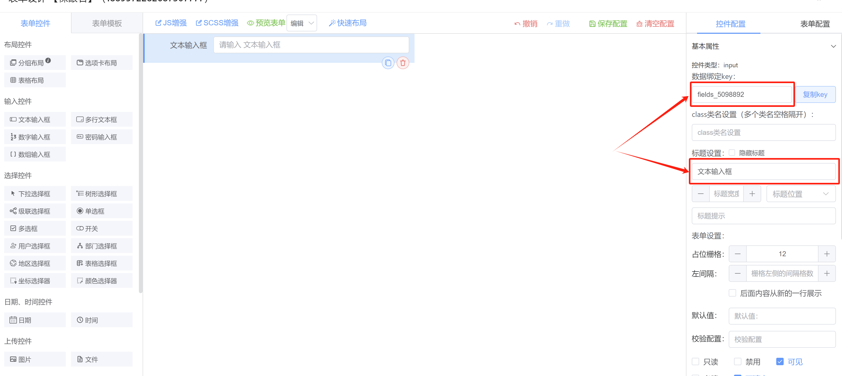
Task: Open the quick layout (快速布局) link
Action: (348, 23)
